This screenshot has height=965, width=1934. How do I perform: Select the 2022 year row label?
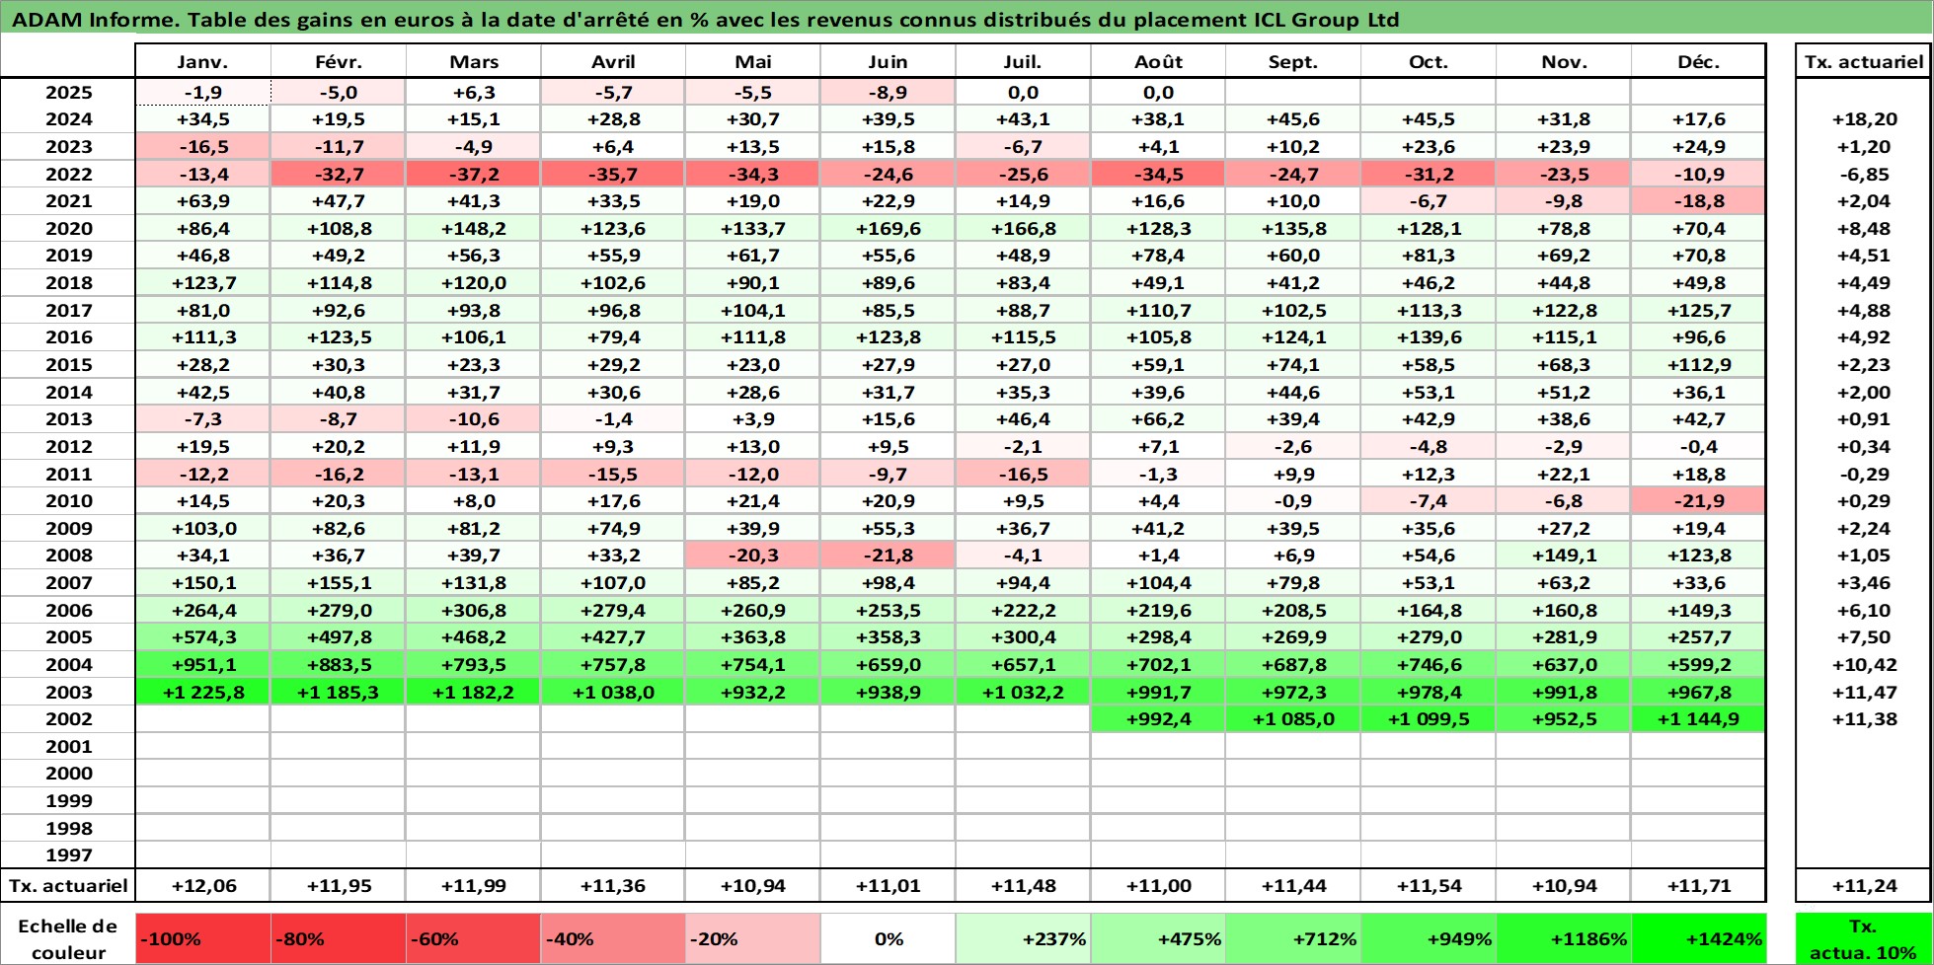point(68,174)
